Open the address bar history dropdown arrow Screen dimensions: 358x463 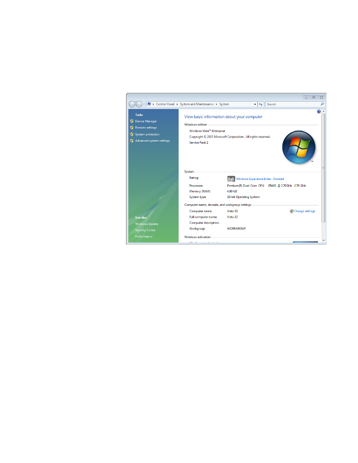click(x=255, y=104)
